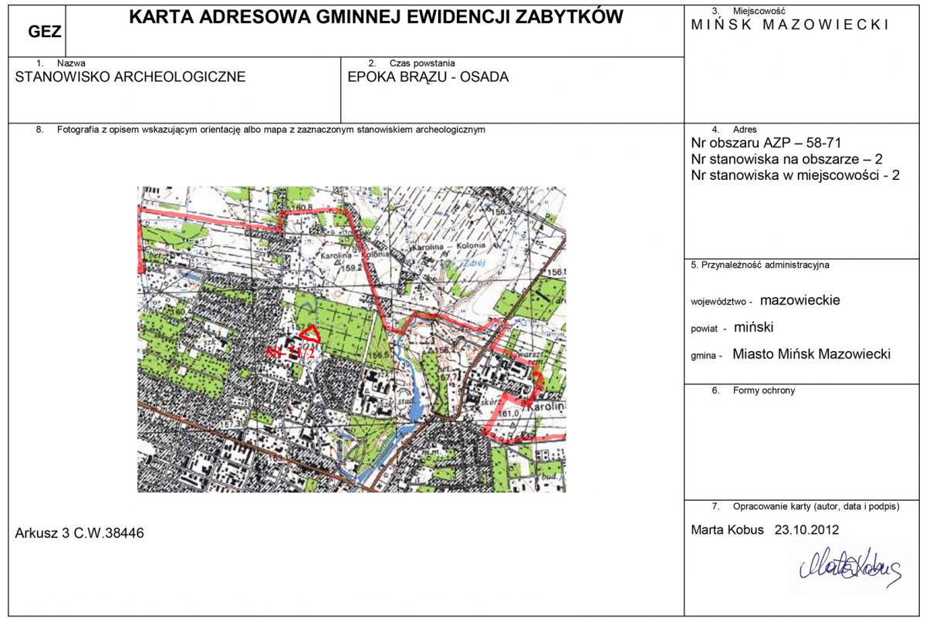Click the Arkusz 3 C.W.38446 caption
Viewport: 926px width, 618px height.
[79, 533]
